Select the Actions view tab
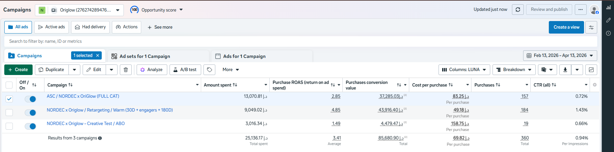This screenshot has width=614, height=152. tap(127, 27)
